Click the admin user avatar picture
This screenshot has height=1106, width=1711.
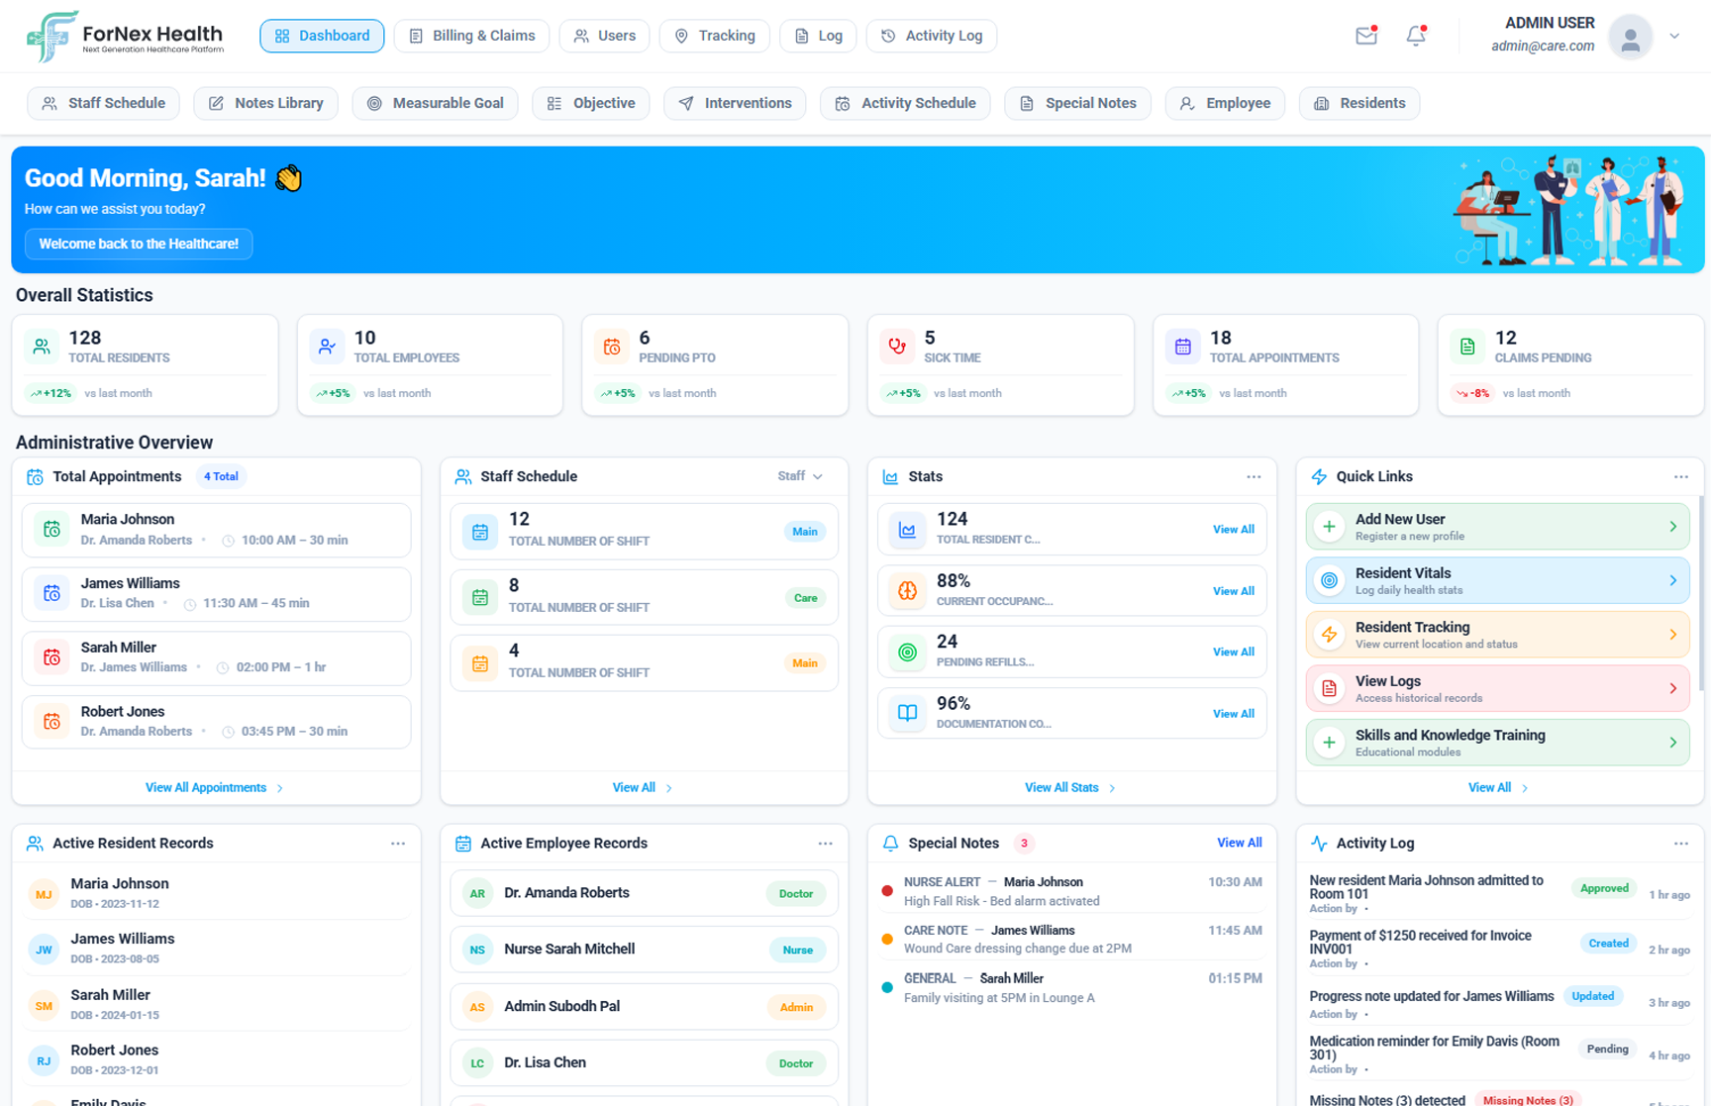pyautogui.click(x=1630, y=38)
